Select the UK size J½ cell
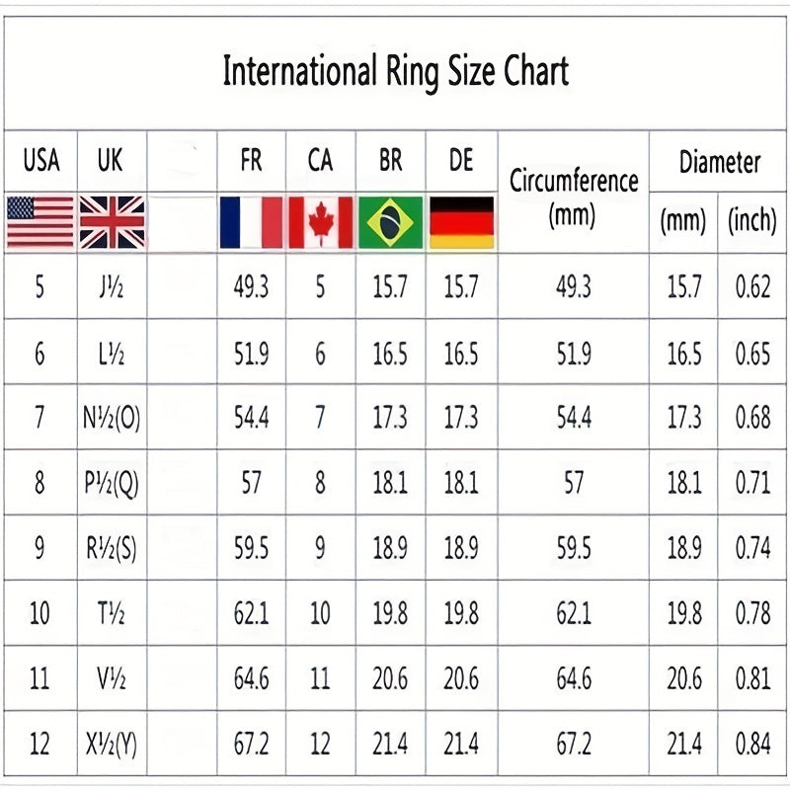 pos(112,287)
